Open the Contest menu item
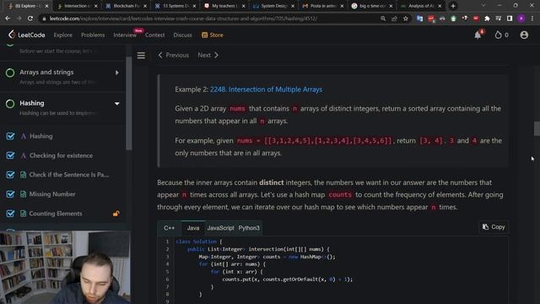 (x=154, y=35)
